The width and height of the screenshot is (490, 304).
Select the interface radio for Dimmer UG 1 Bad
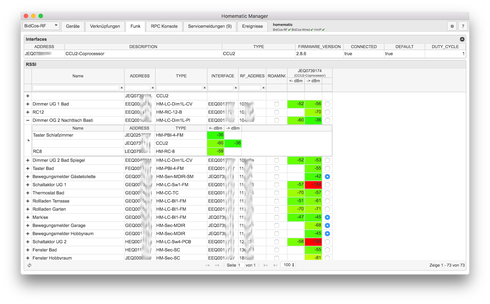pyautogui.click(x=327, y=104)
